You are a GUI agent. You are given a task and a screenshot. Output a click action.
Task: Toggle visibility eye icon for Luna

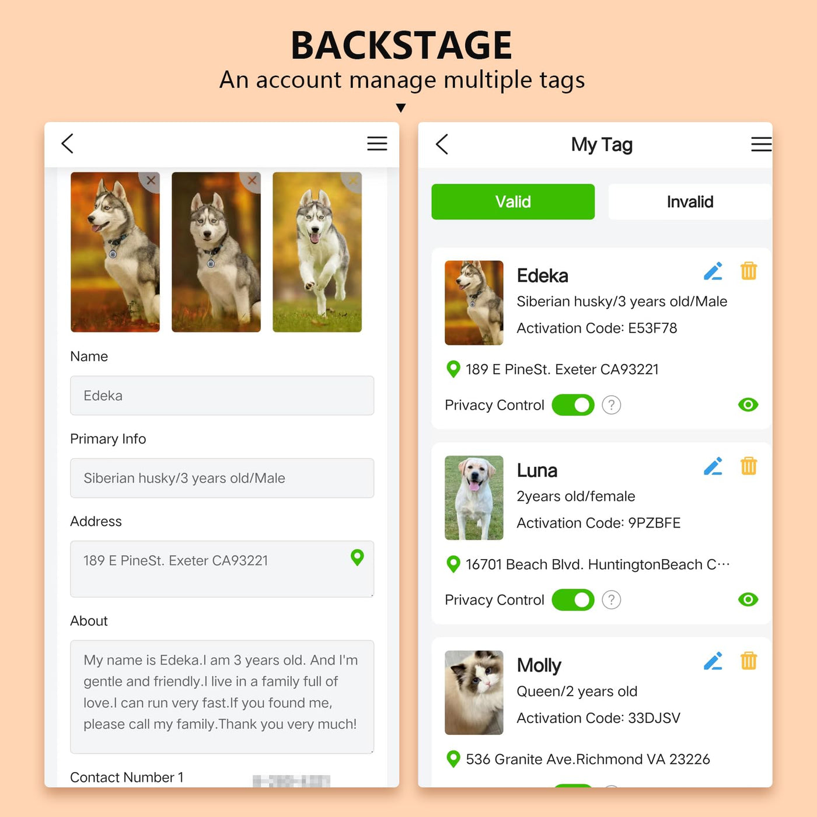(x=748, y=600)
